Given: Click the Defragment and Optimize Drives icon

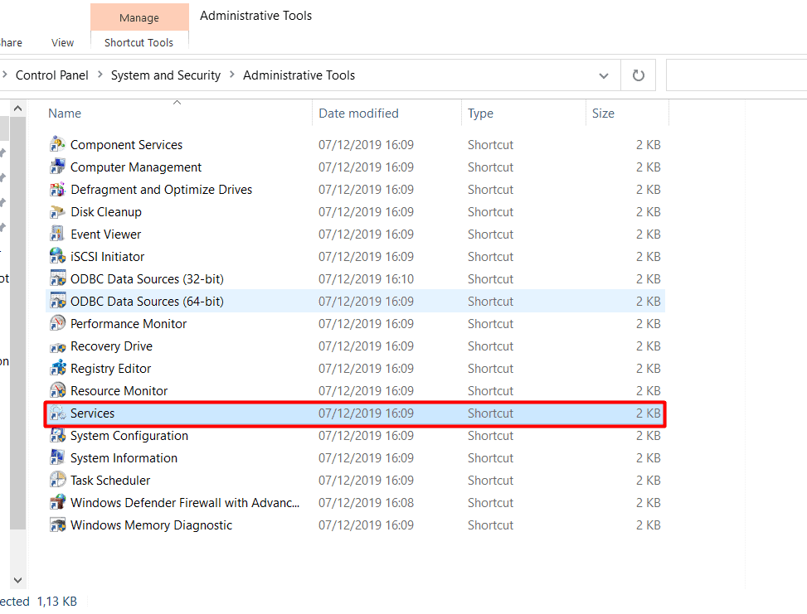Looking at the screenshot, I should point(57,189).
